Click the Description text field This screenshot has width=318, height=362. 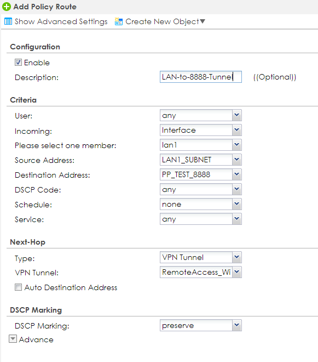pyautogui.click(x=201, y=77)
